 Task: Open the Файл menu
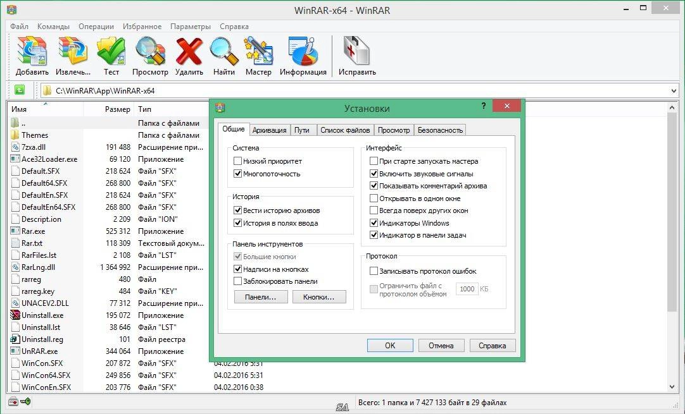[19, 26]
